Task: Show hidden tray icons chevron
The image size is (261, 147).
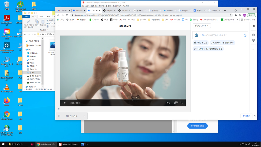Action: (239, 144)
